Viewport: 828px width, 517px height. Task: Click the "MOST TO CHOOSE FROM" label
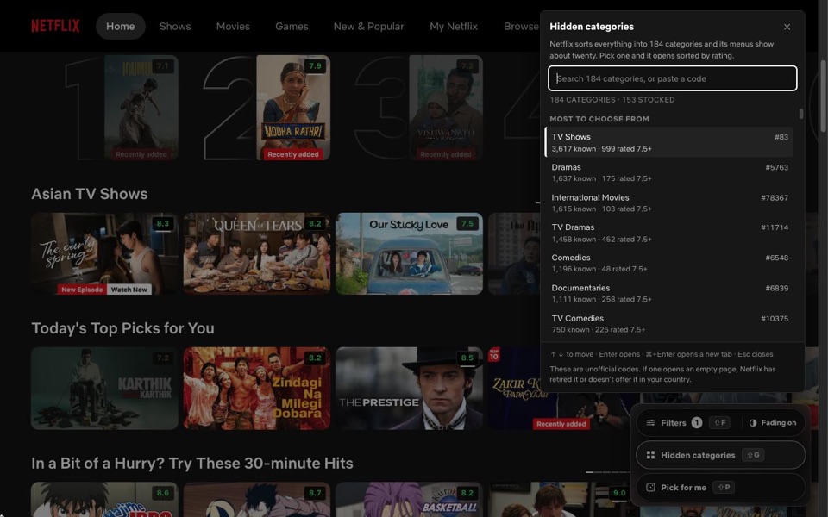point(599,119)
